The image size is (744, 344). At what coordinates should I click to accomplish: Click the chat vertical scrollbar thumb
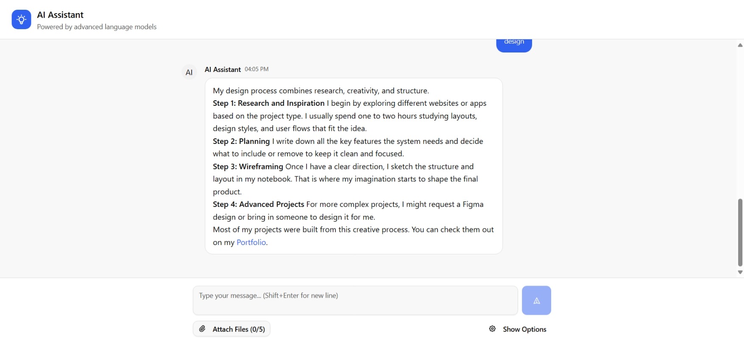[740, 233]
